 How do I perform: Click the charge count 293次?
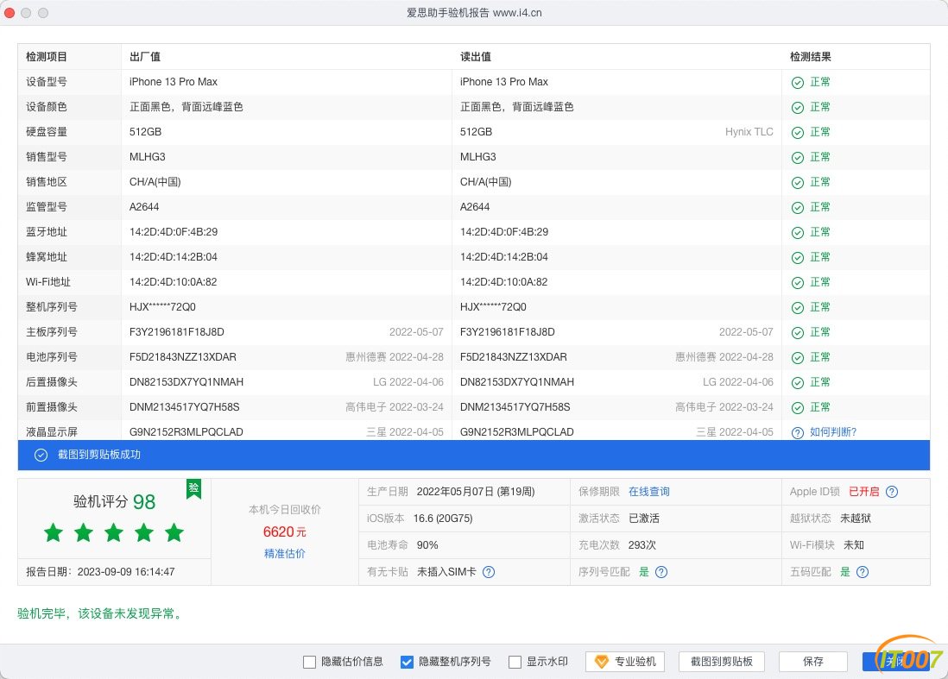tap(642, 545)
